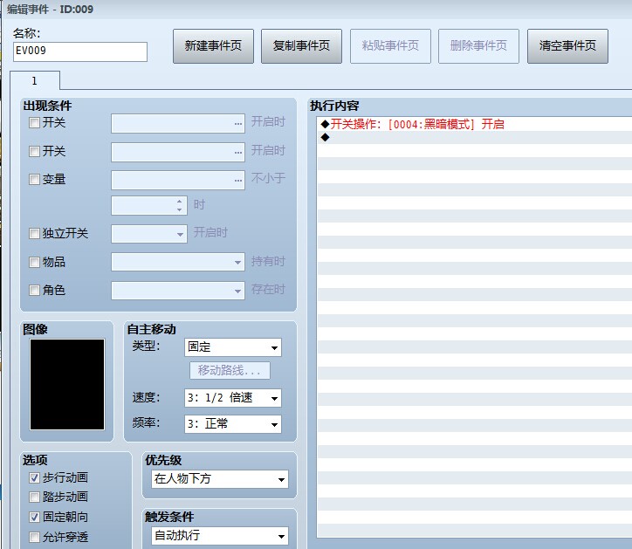
Task: Open the 物品 dropdown
Action: [178, 262]
